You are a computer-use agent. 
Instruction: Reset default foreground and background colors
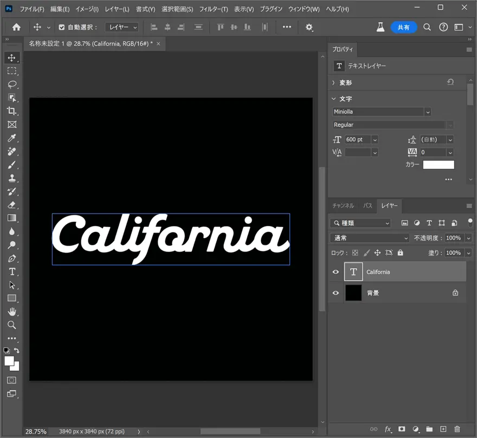pyautogui.click(x=7, y=350)
